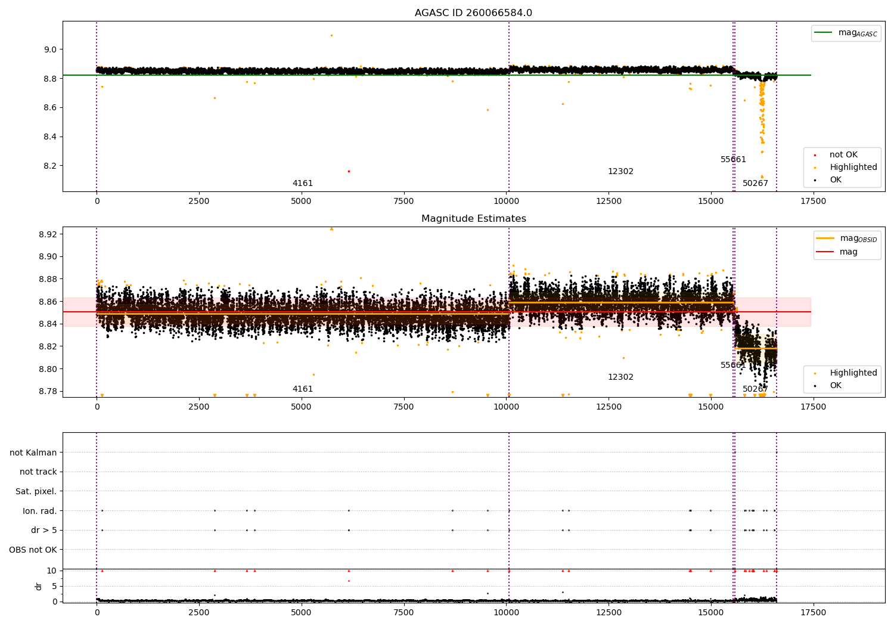This screenshot has height=626, width=894.
Task: Click the 'AGASC ID 260066584.0' plot title
Action: coord(473,13)
